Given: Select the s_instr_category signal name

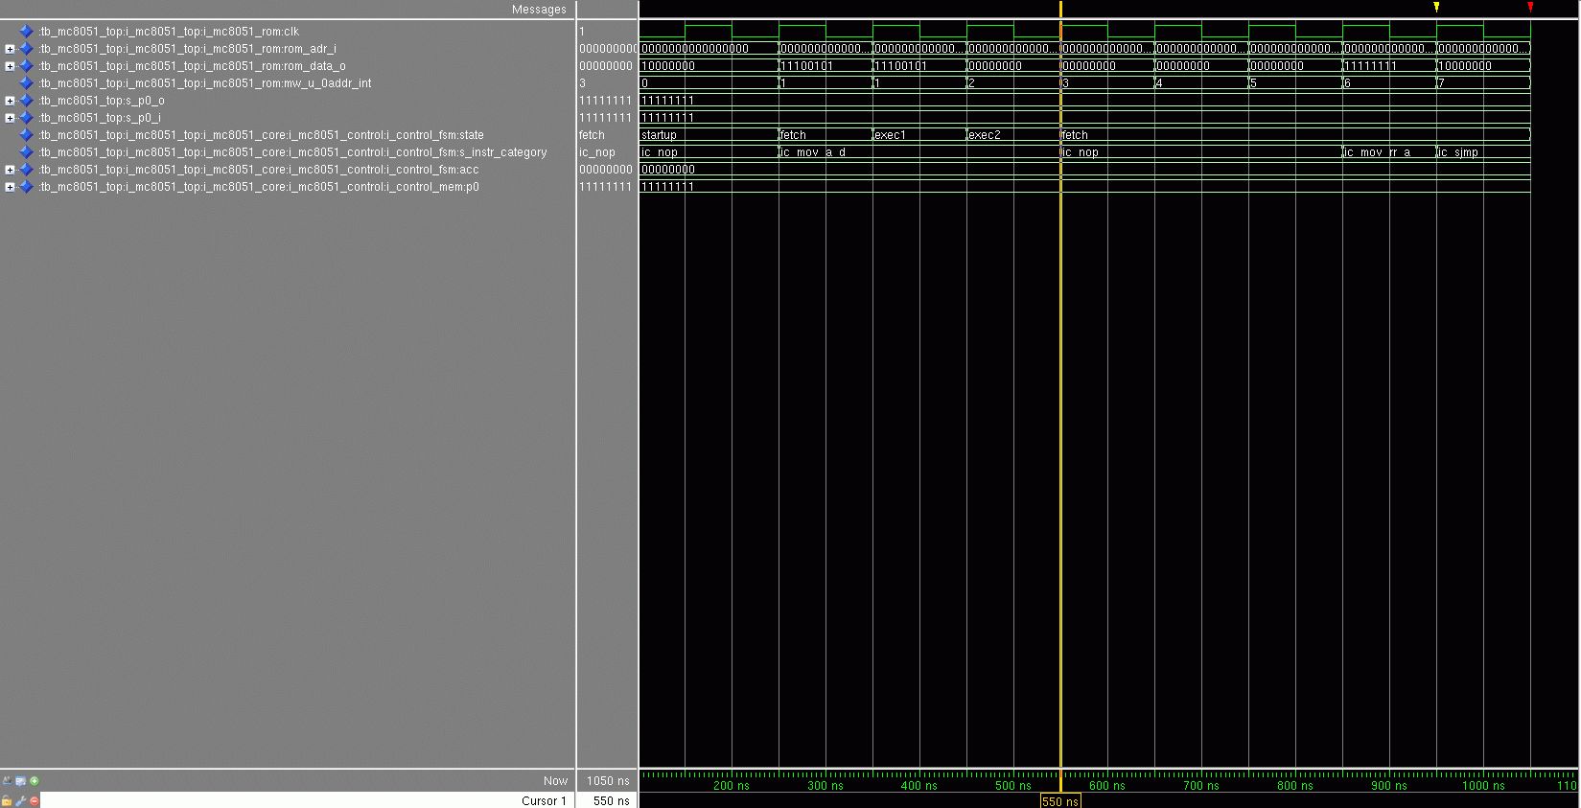Looking at the screenshot, I should [292, 152].
